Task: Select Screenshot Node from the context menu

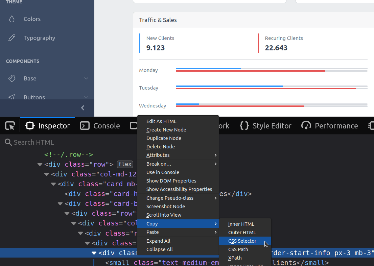Action: [x=166, y=206]
